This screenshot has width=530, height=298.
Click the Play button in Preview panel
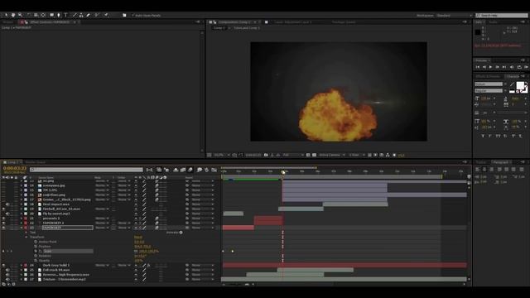tap(490, 67)
